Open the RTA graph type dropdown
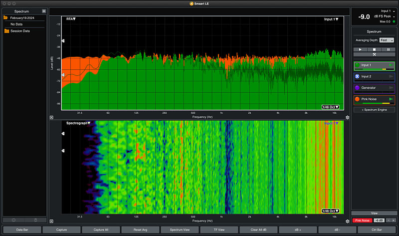399x236 pixels. coord(71,19)
